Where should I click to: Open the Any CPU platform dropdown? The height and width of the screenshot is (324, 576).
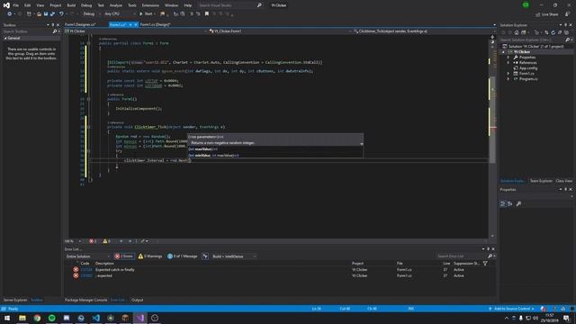(x=120, y=14)
